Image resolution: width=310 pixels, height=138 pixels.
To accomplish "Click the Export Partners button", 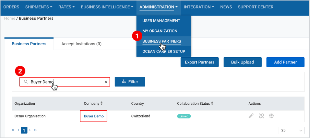I will pyautogui.click(x=200, y=62).
